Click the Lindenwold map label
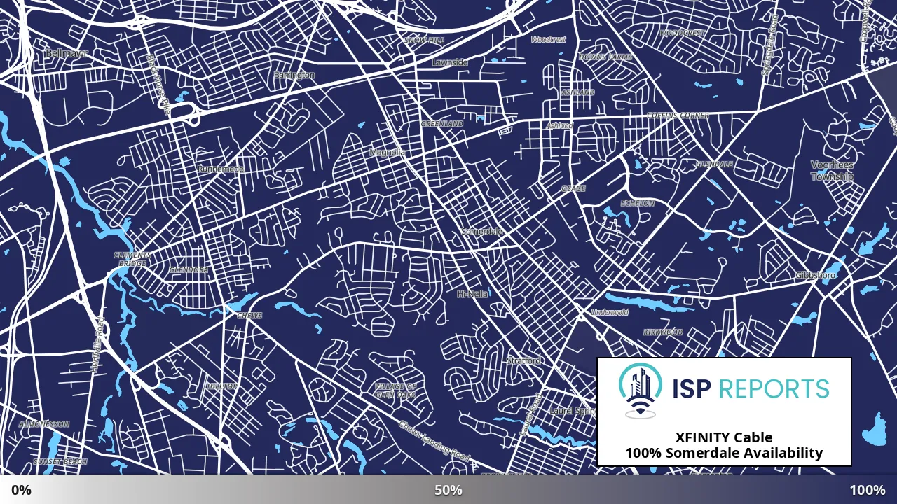The image size is (897, 504). [610, 311]
